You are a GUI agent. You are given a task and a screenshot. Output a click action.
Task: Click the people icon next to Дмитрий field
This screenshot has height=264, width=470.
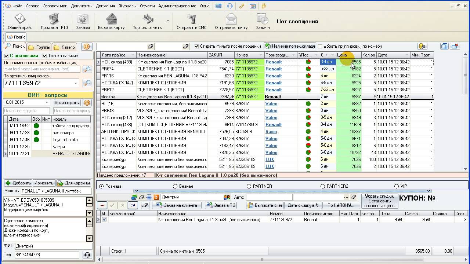point(227,197)
